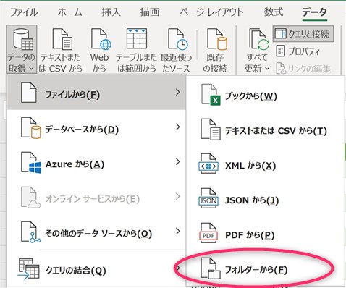Switch to the ページ レイアウト tab
This screenshot has height=288, width=346.
point(211,12)
